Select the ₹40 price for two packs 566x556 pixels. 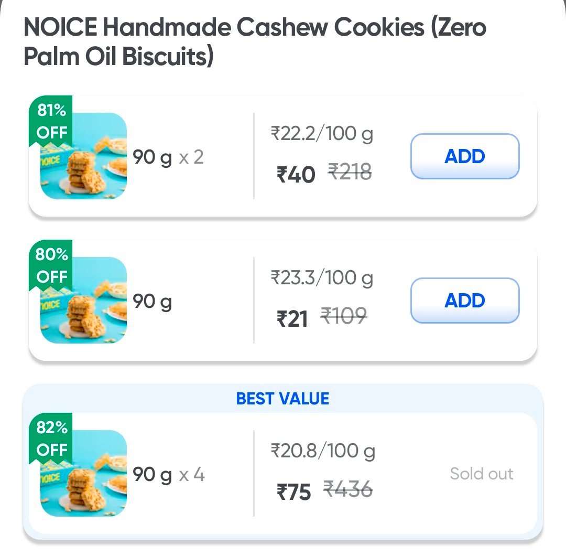pos(296,175)
